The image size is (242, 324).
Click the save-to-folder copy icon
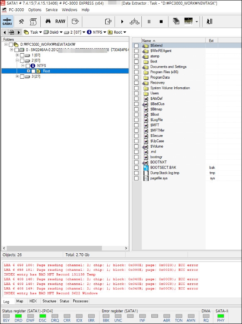[108, 21]
